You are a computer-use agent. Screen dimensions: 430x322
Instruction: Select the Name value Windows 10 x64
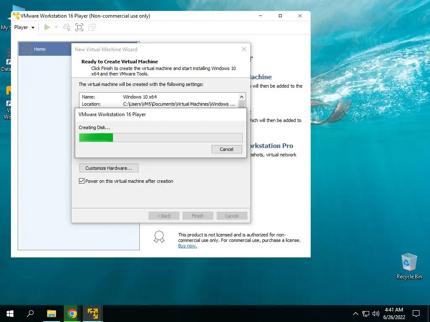(140, 97)
